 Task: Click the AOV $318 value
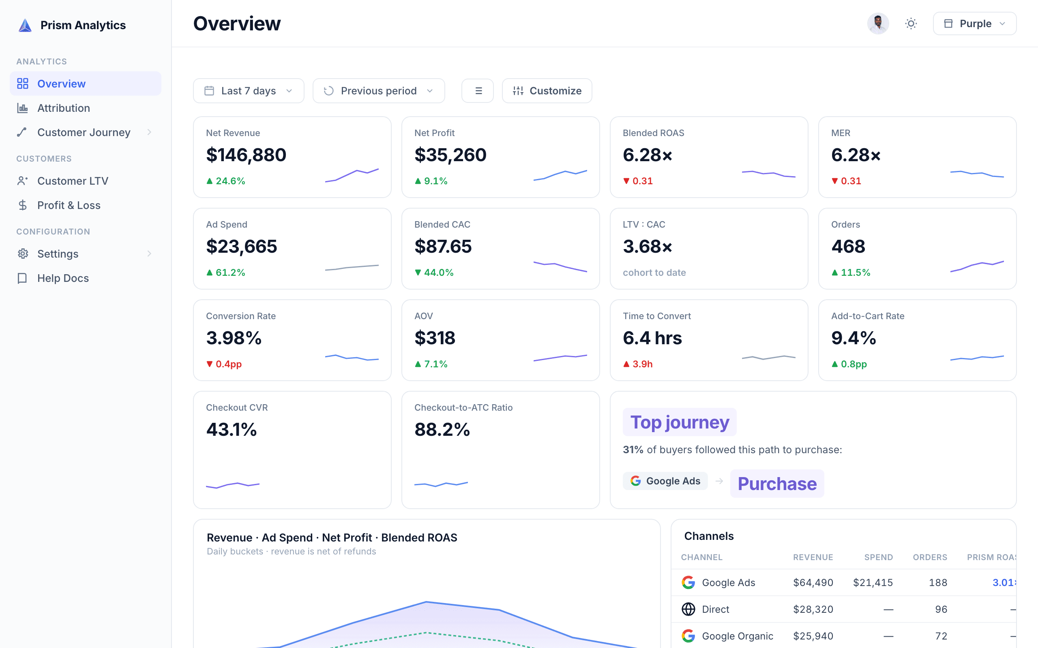tap(435, 338)
